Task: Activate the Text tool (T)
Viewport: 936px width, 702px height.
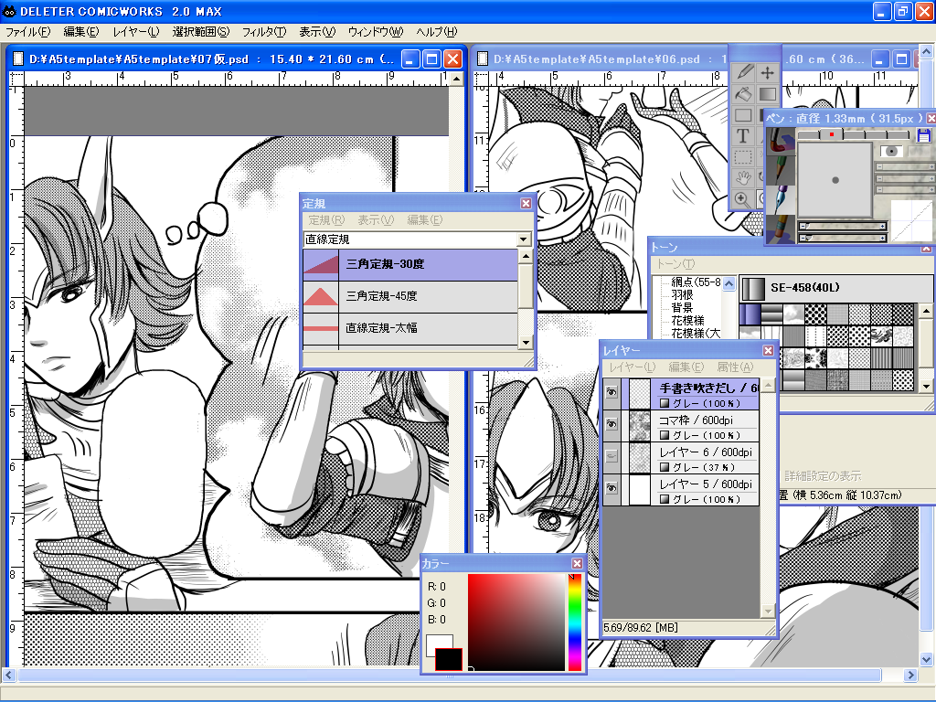Action: pyautogui.click(x=744, y=136)
